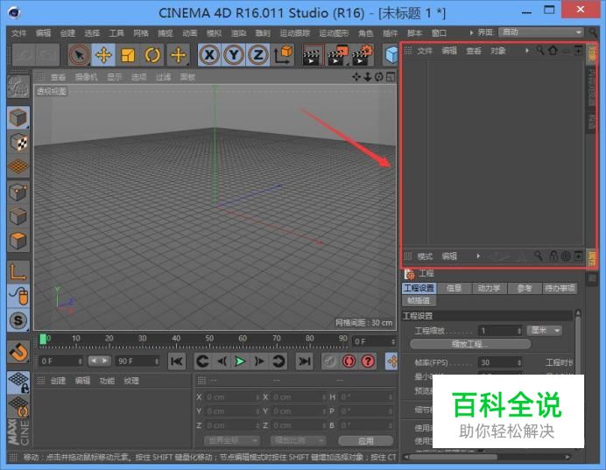The width and height of the screenshot is (606, 470).
Task: Render to Picture Viewer icon
Action: (x=337, y=55)
